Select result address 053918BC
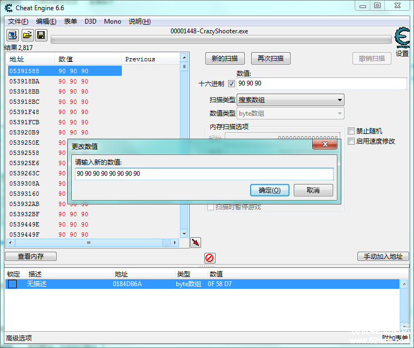Image resolution: width=414 pixels, height=348 pixels. click(24, 102)
